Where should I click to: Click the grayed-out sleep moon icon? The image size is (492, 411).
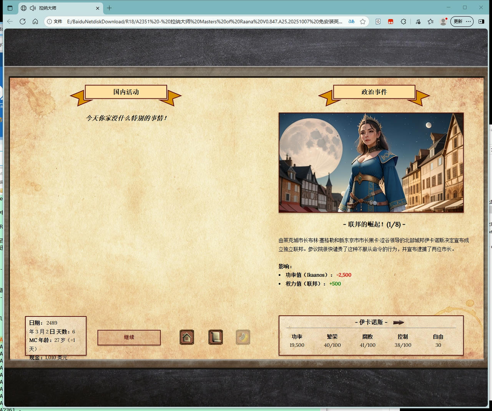pos(243,337)
